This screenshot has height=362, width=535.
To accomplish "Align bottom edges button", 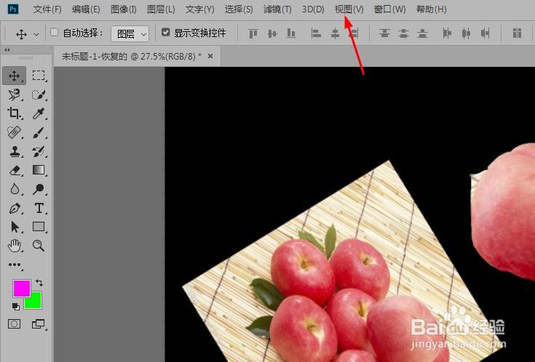I will (291, 33).
